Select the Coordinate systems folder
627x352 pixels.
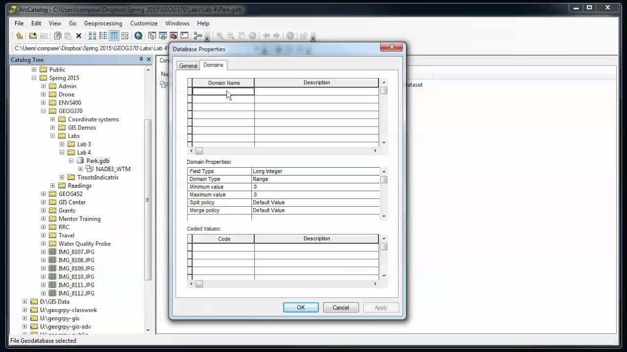click(93, 119)
